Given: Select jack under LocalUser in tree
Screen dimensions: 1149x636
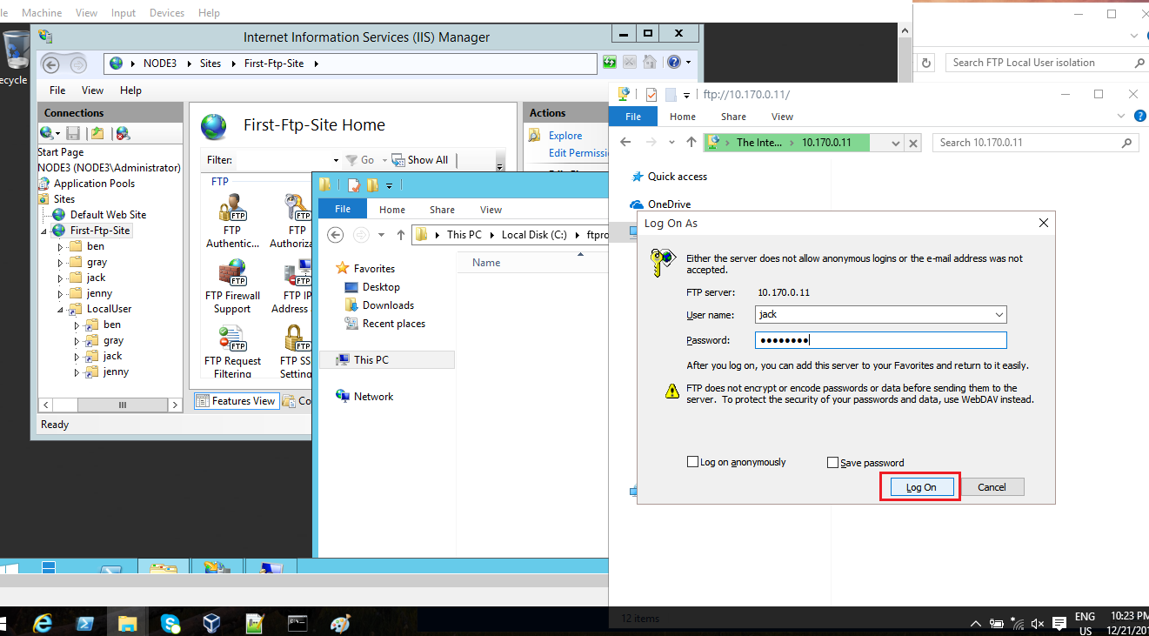Looking at the screenshot, I should pyautogui.click(x=104, y=357).
